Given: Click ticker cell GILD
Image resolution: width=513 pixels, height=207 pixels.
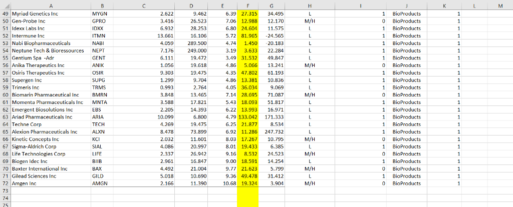Looking at the screenshot, I should 102,176.
